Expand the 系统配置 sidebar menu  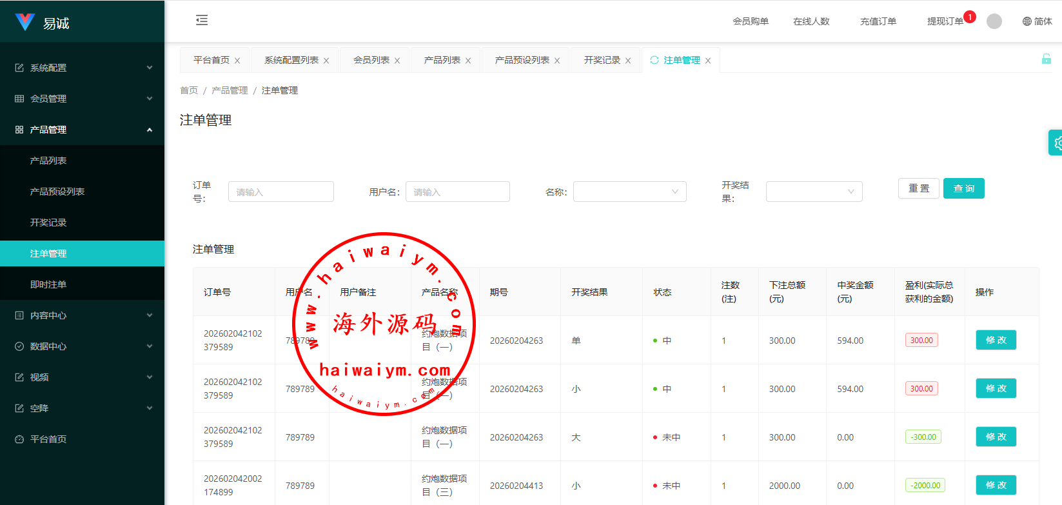(82, 68)
